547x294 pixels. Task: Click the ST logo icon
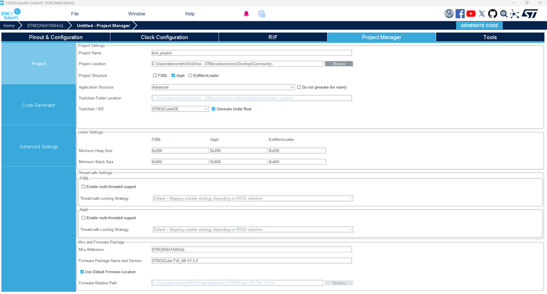click(530, 14)
